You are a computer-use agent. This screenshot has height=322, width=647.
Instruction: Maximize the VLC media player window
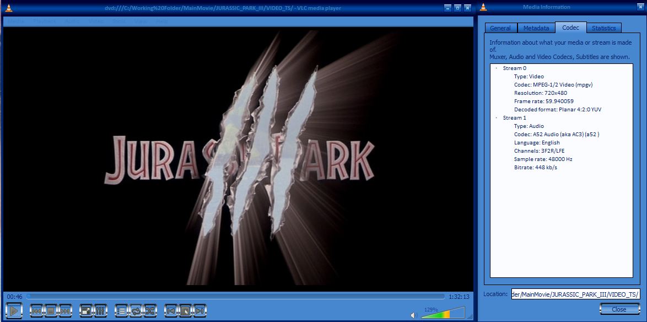coord(457,8)
